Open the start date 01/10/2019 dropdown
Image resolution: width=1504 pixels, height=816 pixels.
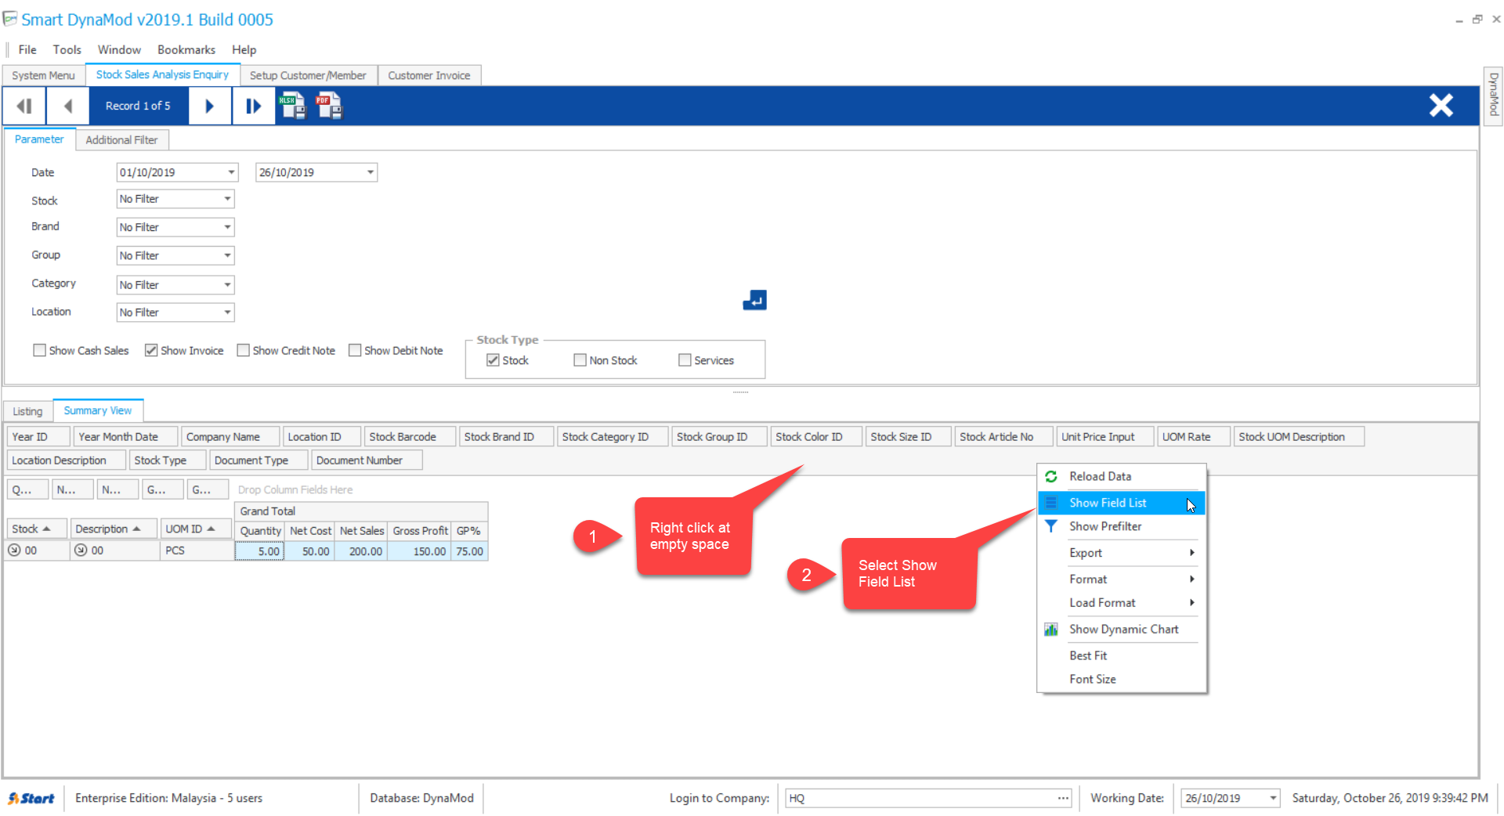coord(231,172)
